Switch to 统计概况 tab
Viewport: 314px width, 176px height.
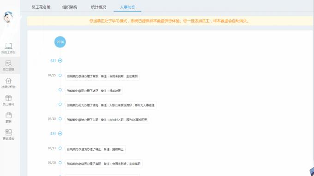point(98,7)
